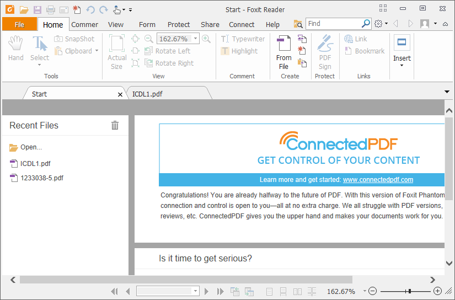Click the Link tool in Links group
455x300 pixels.
coord(356,39)
